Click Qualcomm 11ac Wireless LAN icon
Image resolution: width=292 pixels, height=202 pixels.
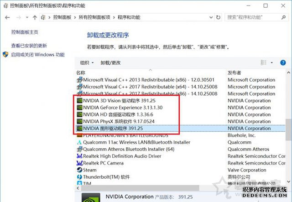79,142
